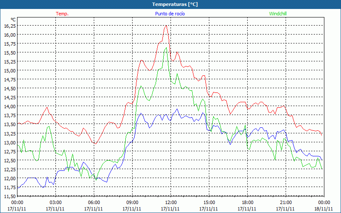The width and height of the screenshot is (341, 213).
Task: Click the 15,25 y-axis value
Action: click(x=9, y=61)
